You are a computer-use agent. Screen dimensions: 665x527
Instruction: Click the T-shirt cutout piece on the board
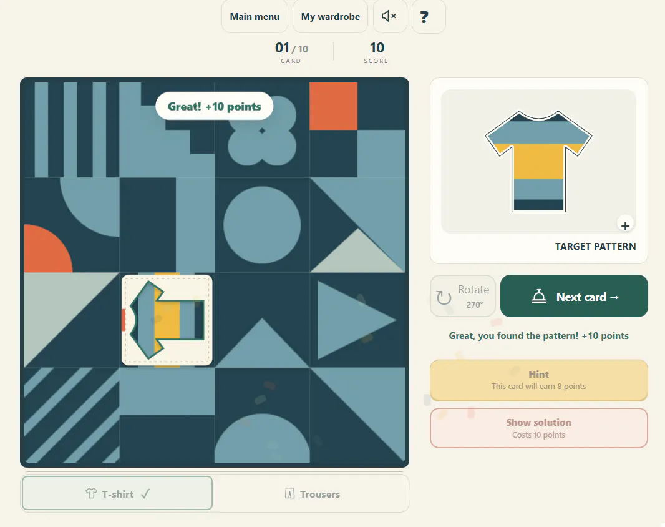pos(167,320)
